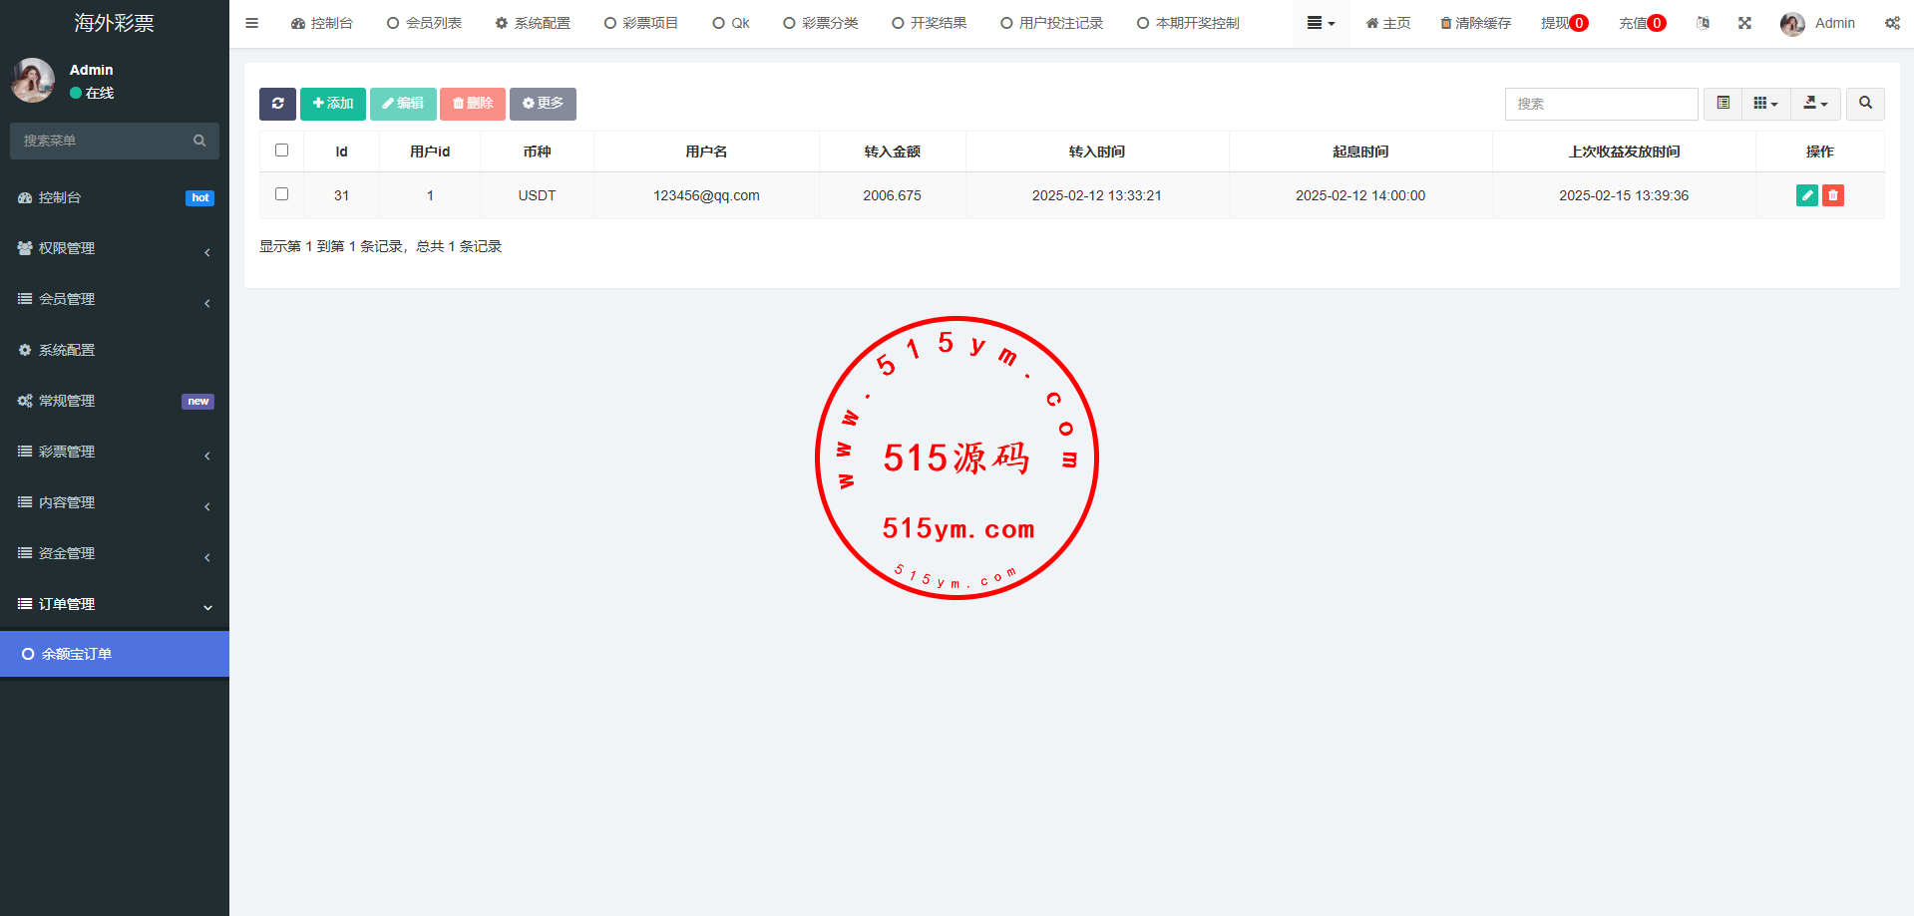Collapse the 订单管理 sidebar menu
1914x916 pixels.
[x=115, y=604]
